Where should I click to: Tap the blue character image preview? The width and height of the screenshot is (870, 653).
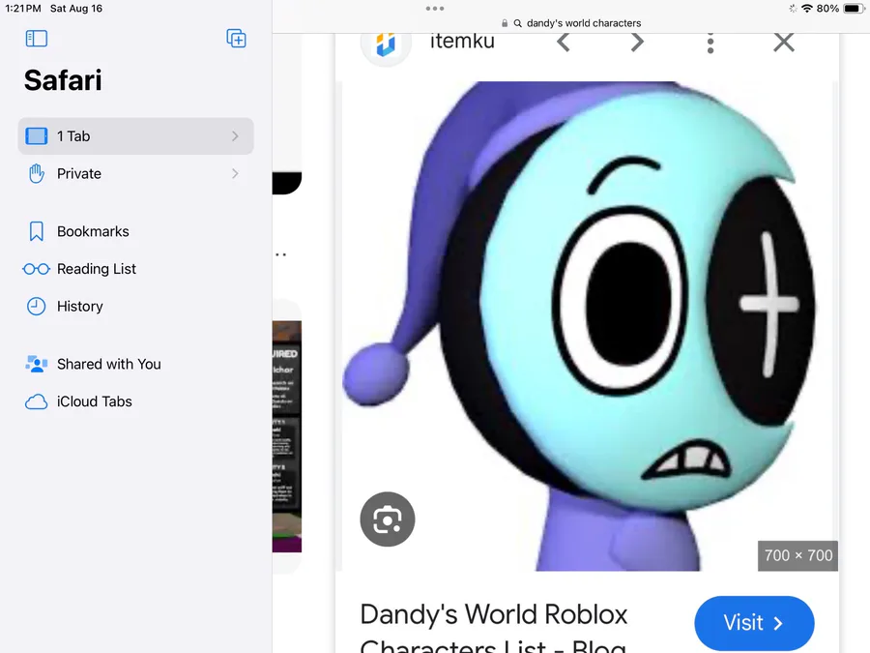tap(587, 326)
